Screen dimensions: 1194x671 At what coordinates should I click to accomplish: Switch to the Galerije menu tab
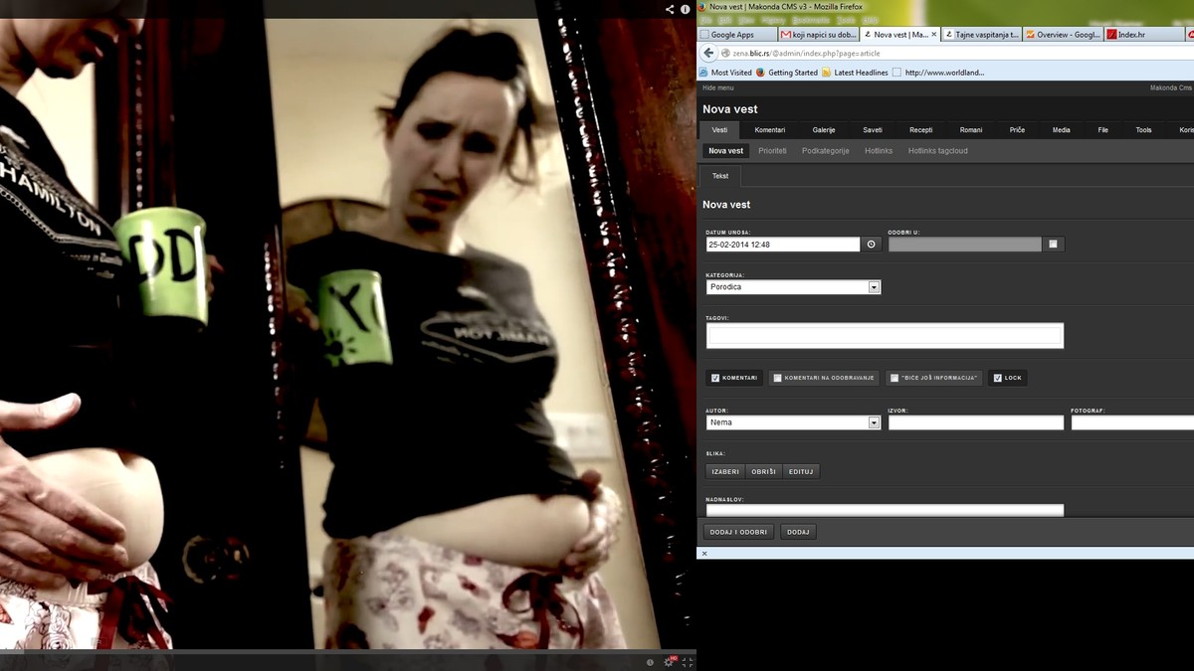click(823, 130)
